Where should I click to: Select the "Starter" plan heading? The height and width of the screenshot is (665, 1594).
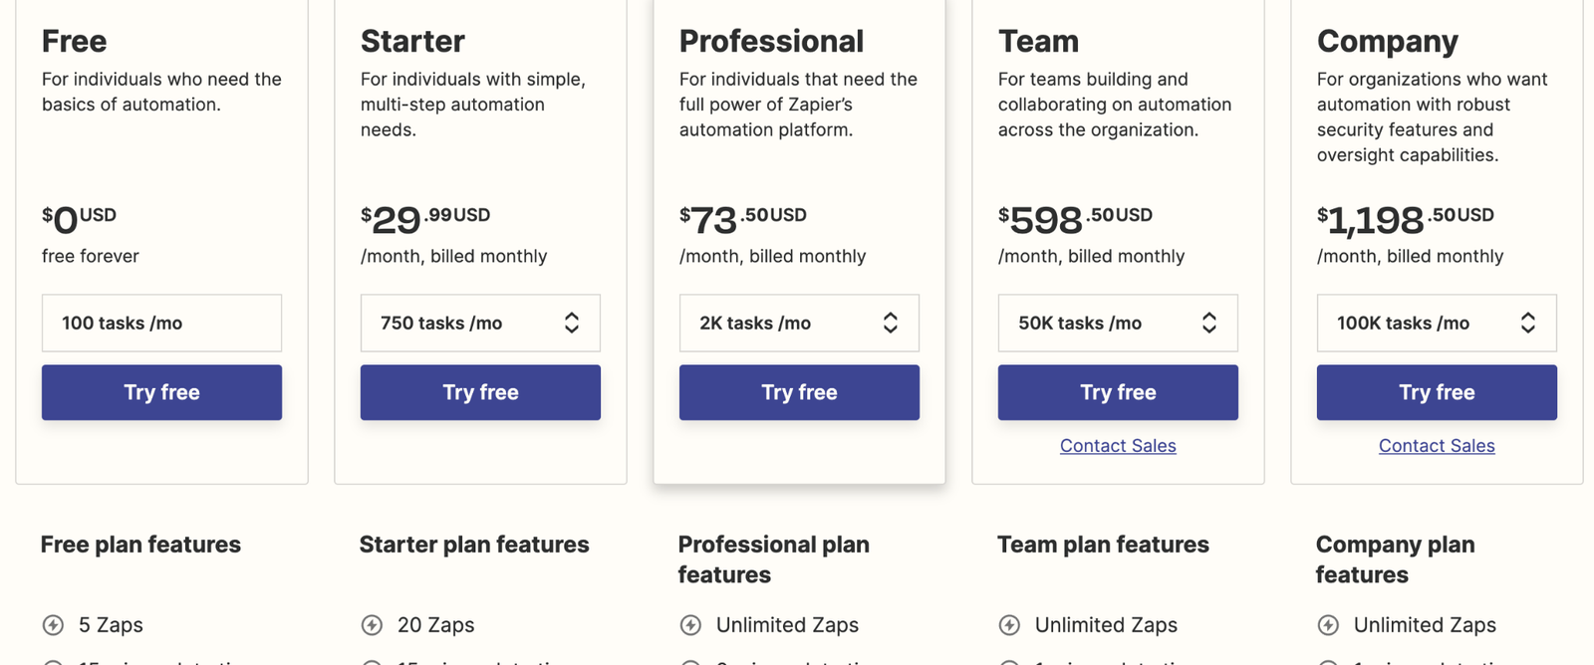click(x=412, y=41)
